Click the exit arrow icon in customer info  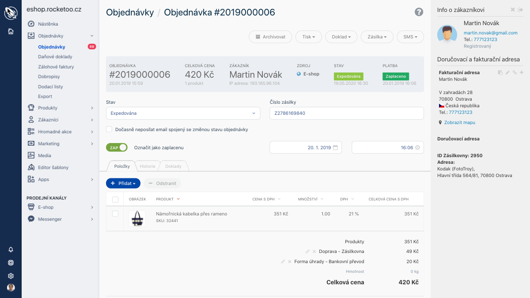tap(520, 10)
